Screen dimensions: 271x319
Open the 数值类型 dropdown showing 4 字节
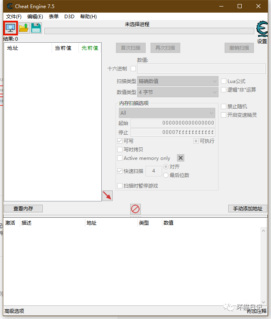click(177, 92)
